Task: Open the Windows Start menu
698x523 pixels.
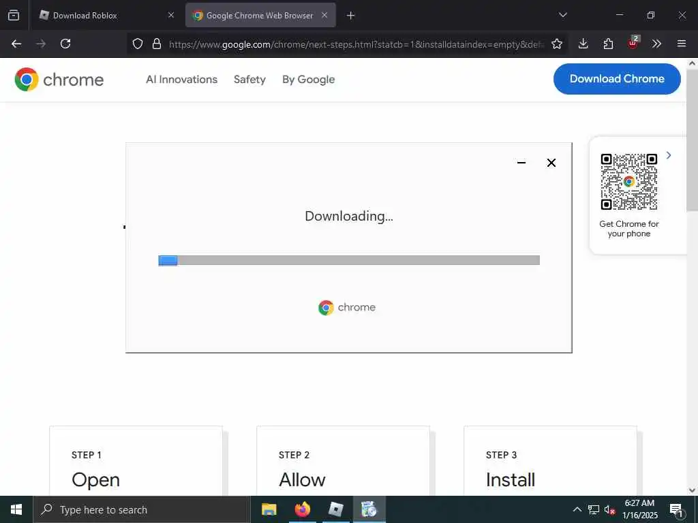Action: [16, 509]
